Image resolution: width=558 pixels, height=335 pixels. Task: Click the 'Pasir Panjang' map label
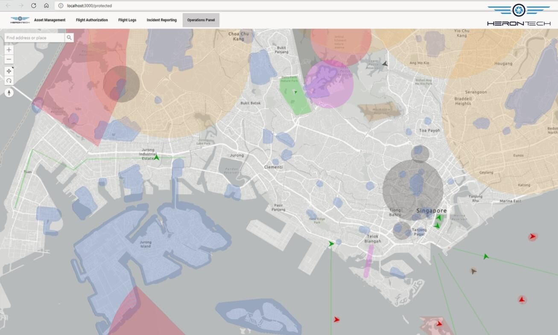click(x=278, y=207)
